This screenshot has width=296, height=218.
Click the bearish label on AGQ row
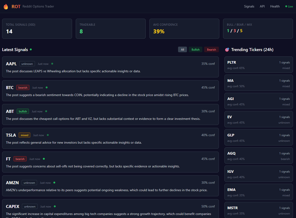pos(285,159)
